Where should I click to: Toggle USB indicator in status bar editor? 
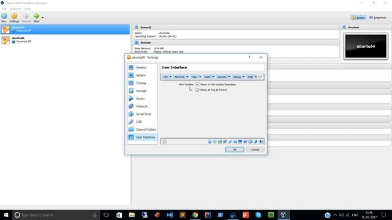click(230, 142)
